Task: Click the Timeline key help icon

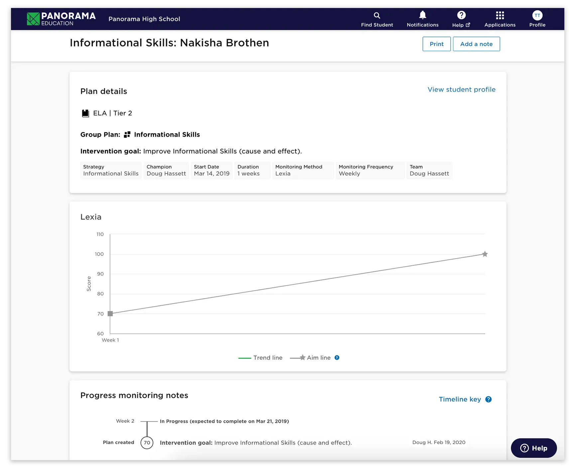Action: coord(488,399)
